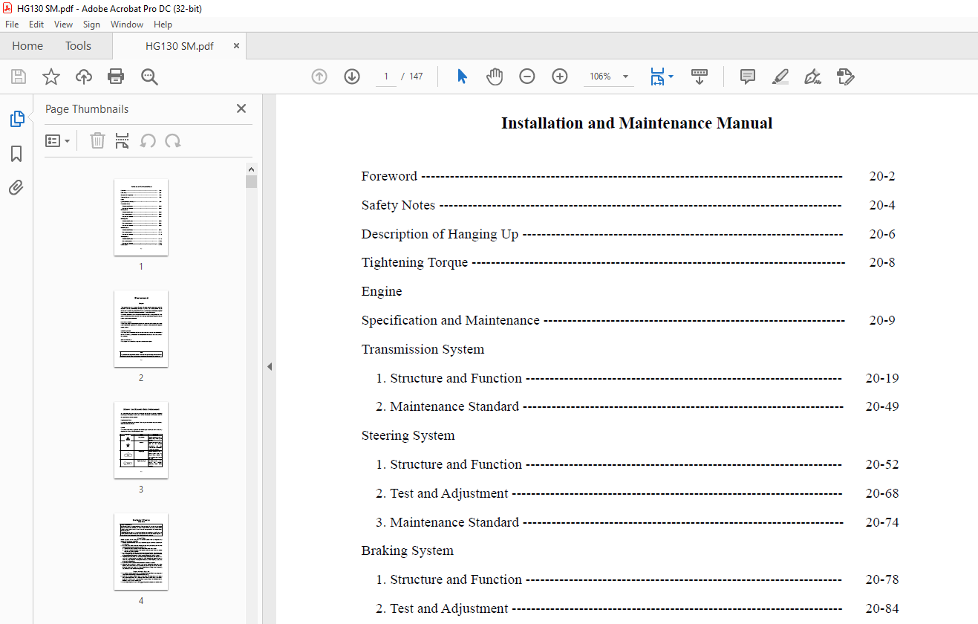Click the Safety Notes contents entry
This screenshot has height=624, width=978.
pyautogui.click(x=398, y=205)
